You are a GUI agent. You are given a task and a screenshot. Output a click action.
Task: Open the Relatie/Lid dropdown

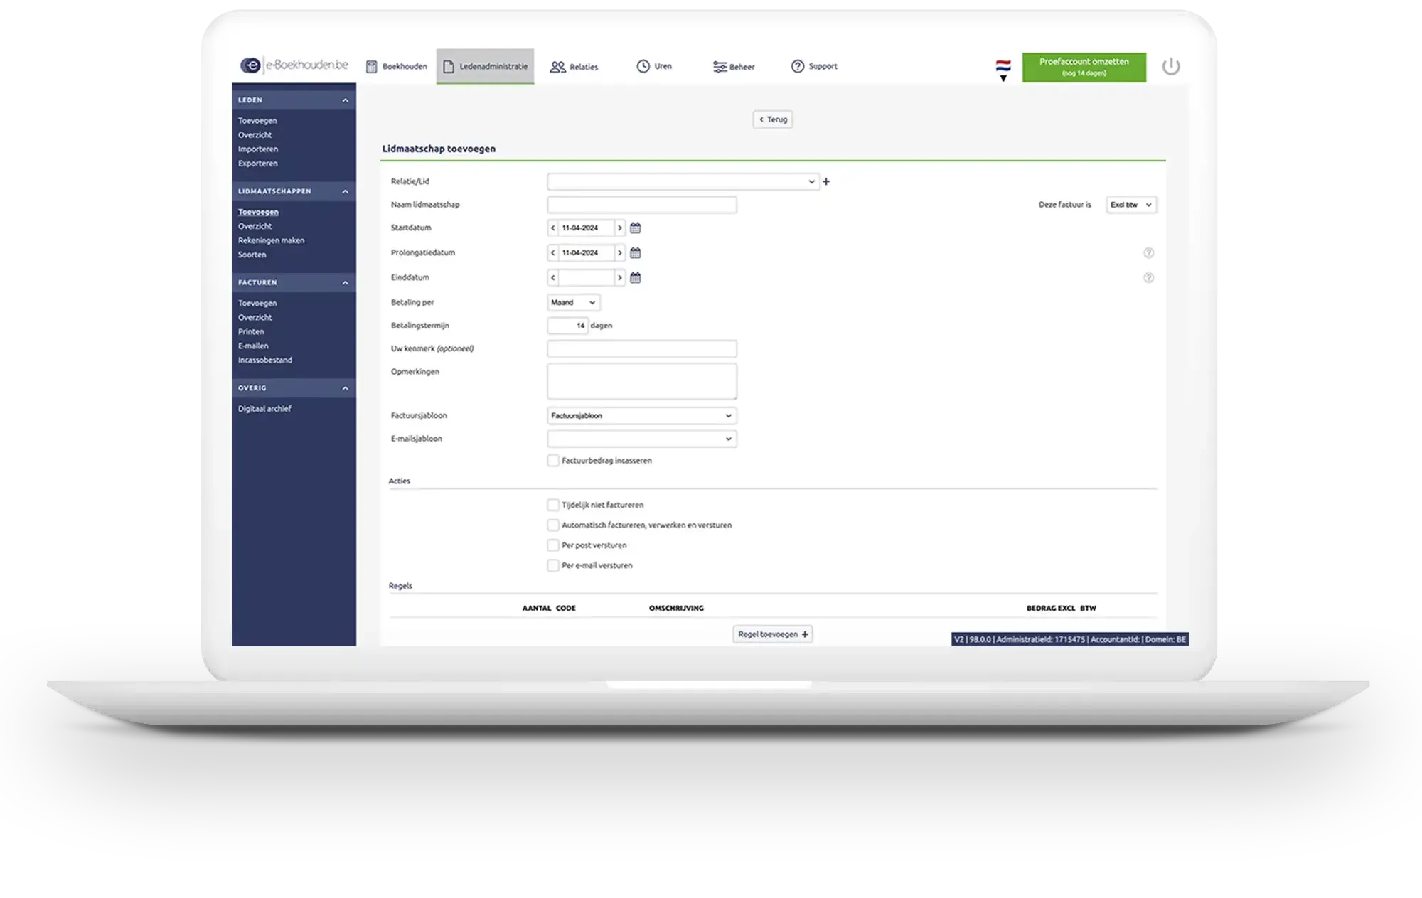pyautogui.click(x=683, y=182)
